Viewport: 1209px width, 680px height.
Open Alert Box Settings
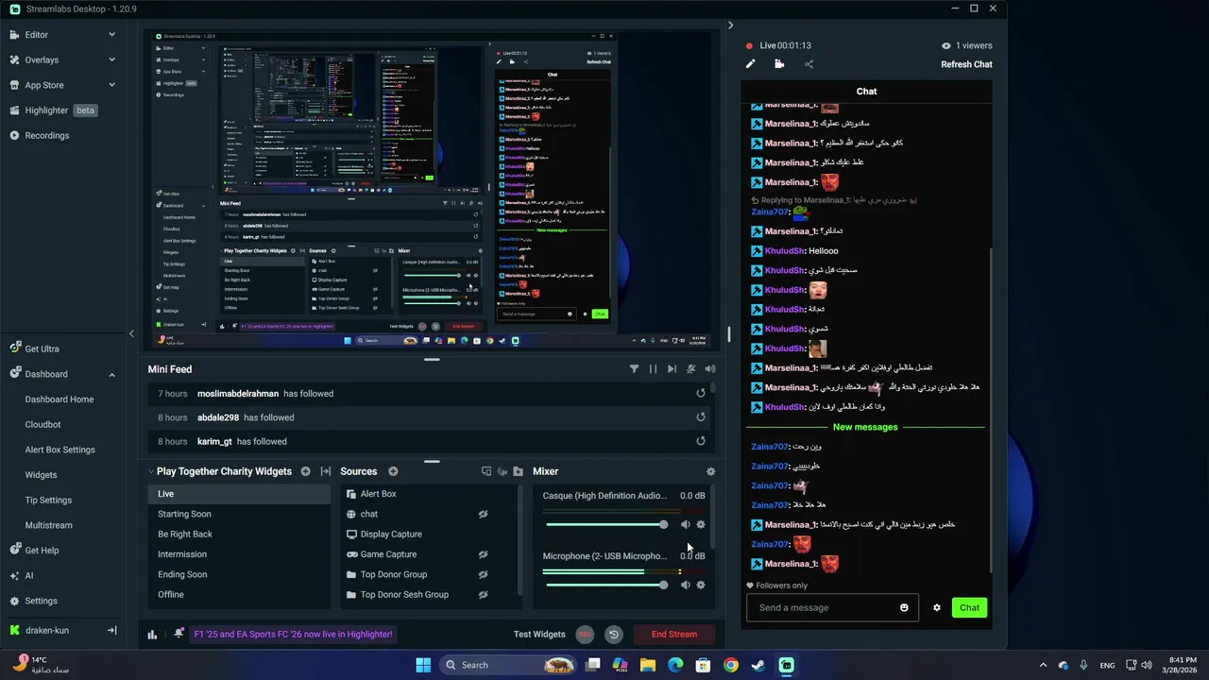[x=60, y=450]
